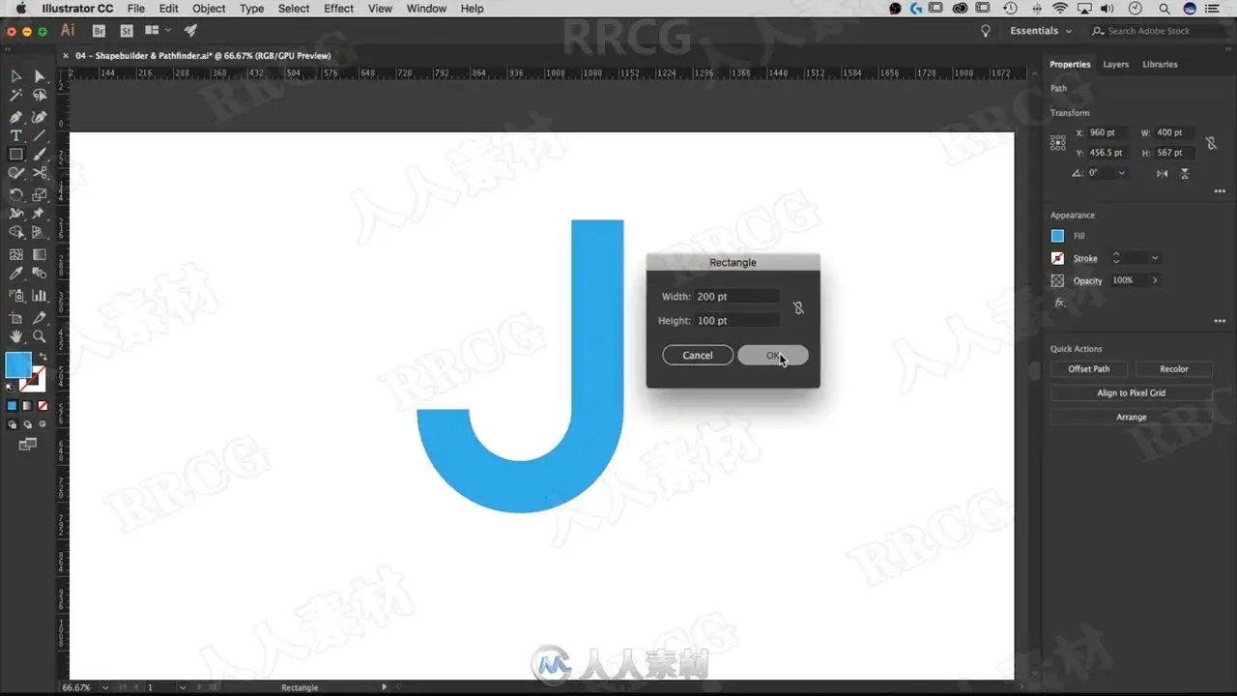Select the Gradient tool
The width and height of the screenshot is (1237, 696).
click(x=40, y=255)
